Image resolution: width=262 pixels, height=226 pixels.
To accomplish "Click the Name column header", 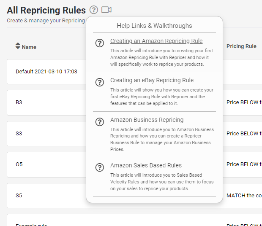I will [29, 47].
